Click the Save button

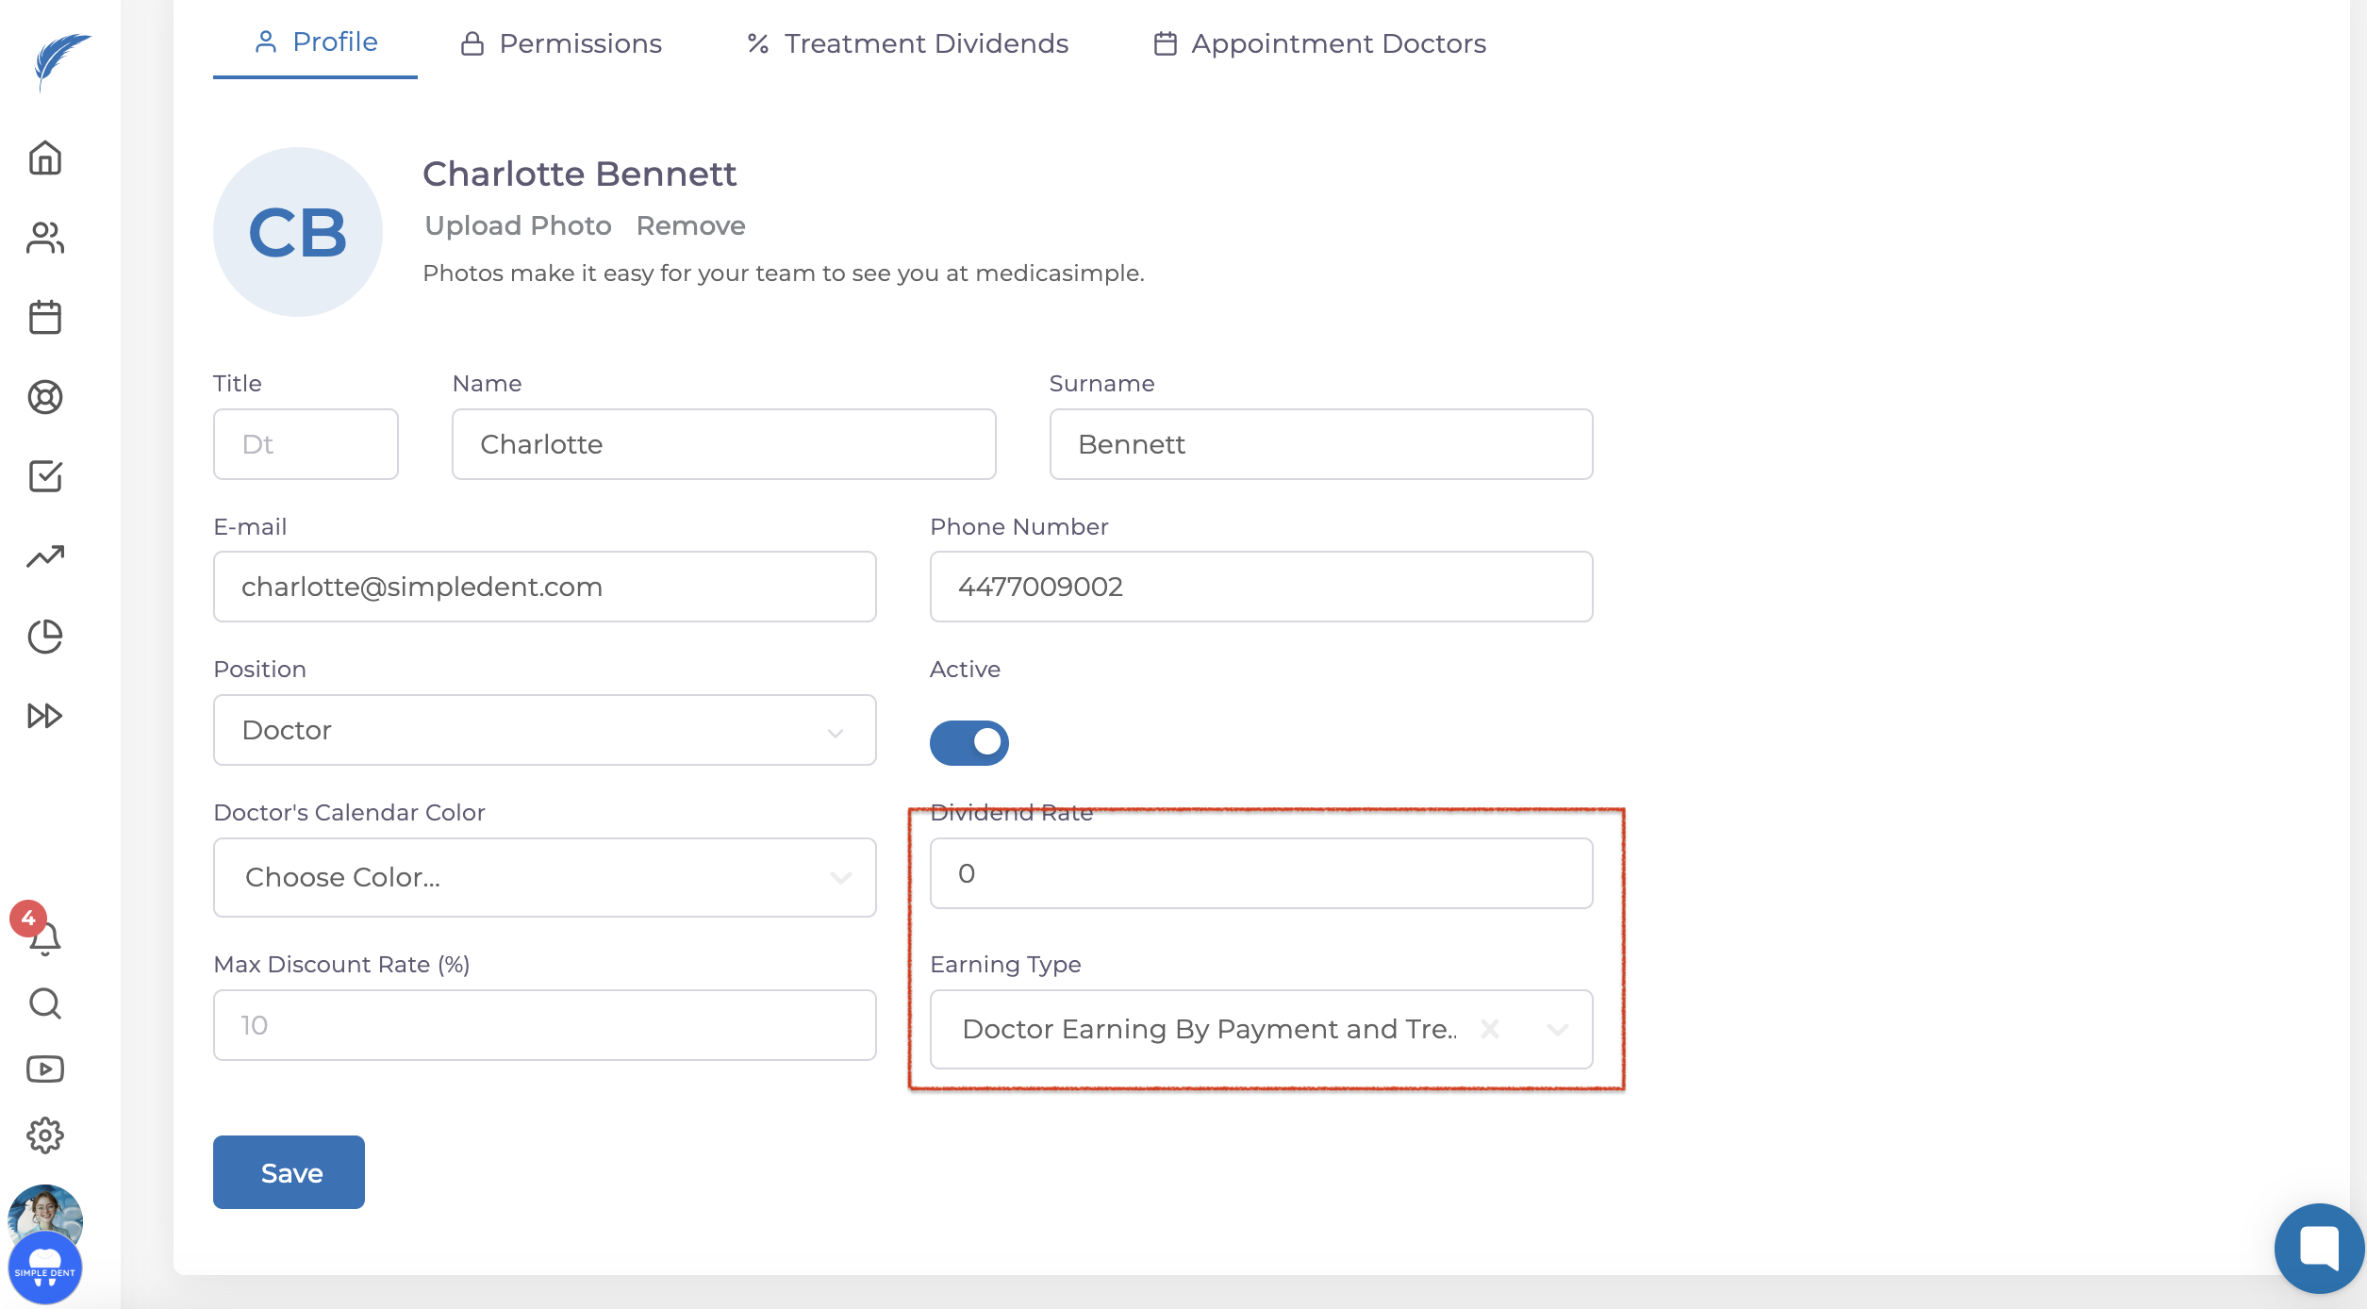289,1172
